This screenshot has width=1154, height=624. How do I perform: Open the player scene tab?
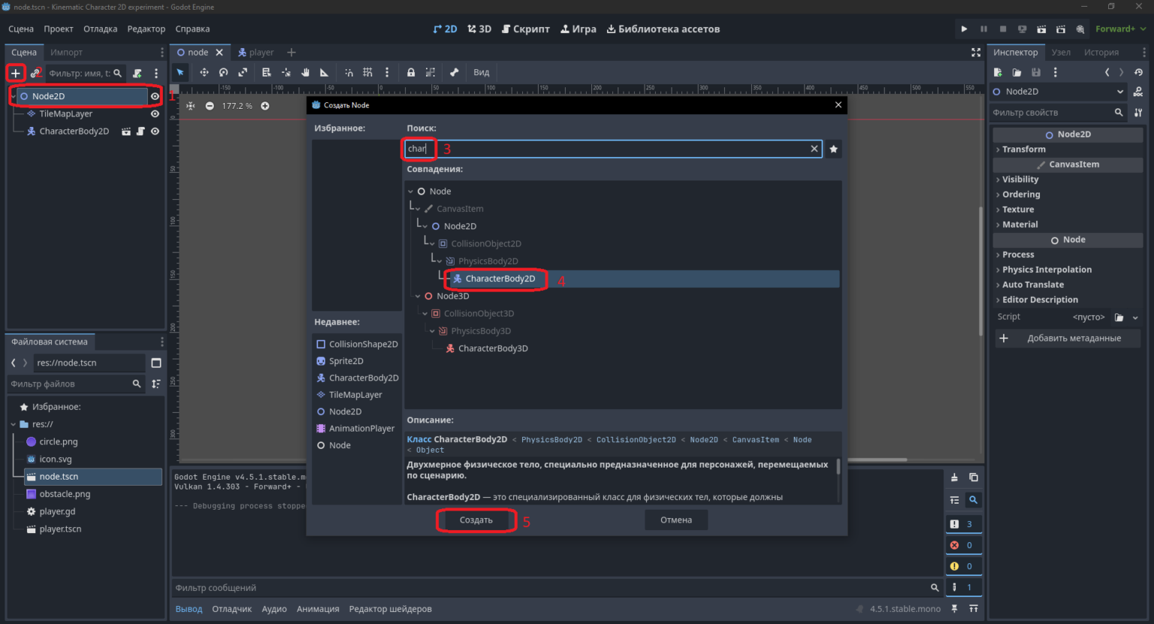coord(255,52)
